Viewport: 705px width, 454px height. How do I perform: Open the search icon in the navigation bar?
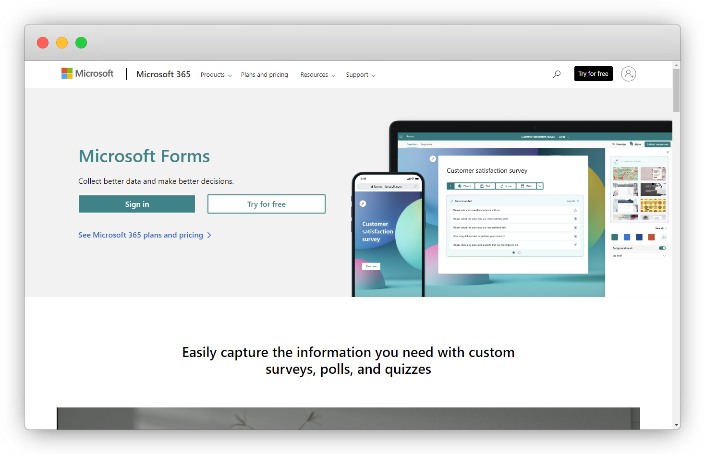(x=556, y=74)
